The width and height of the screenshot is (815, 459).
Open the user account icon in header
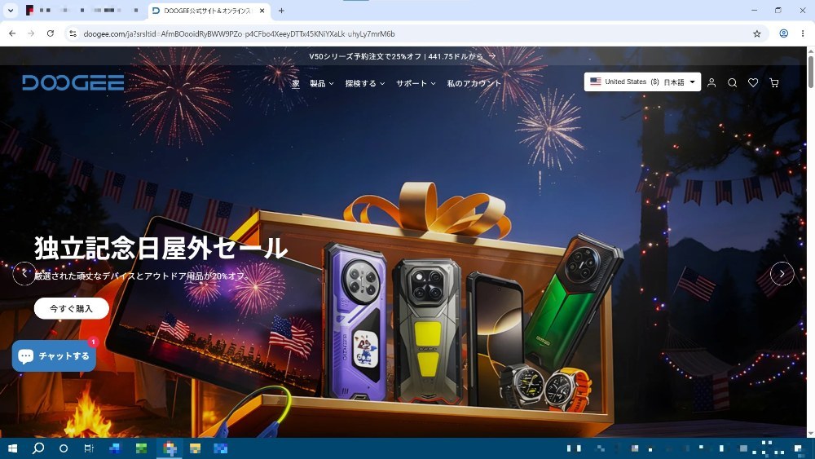(x=711, y=82)
